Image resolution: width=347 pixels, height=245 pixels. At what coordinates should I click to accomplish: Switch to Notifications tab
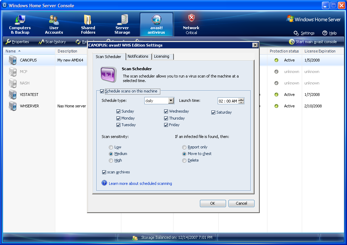138,57
